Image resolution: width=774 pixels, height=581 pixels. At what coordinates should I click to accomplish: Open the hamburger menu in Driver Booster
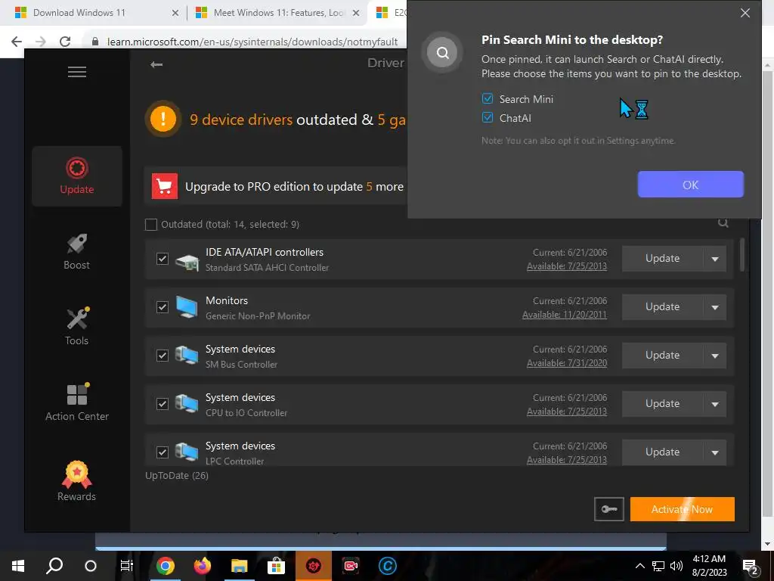coord(77,72)
